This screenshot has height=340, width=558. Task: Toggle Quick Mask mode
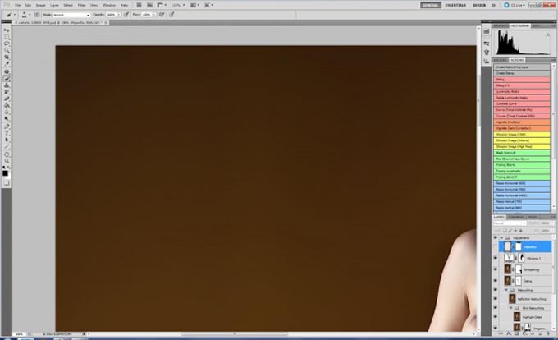click(x=7, y=183)
